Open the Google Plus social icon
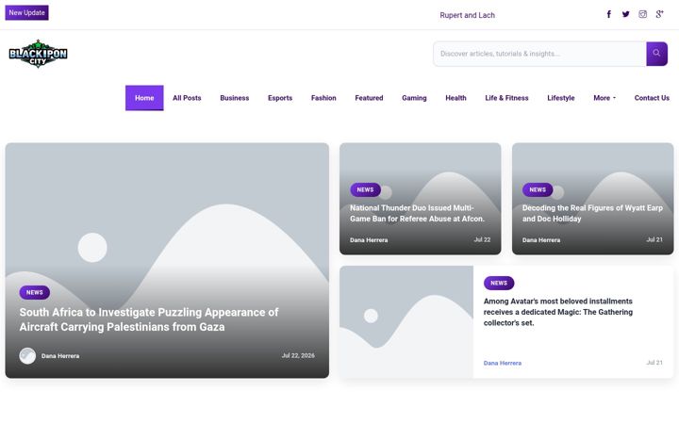The image size is (679, 424). point(659,14)
